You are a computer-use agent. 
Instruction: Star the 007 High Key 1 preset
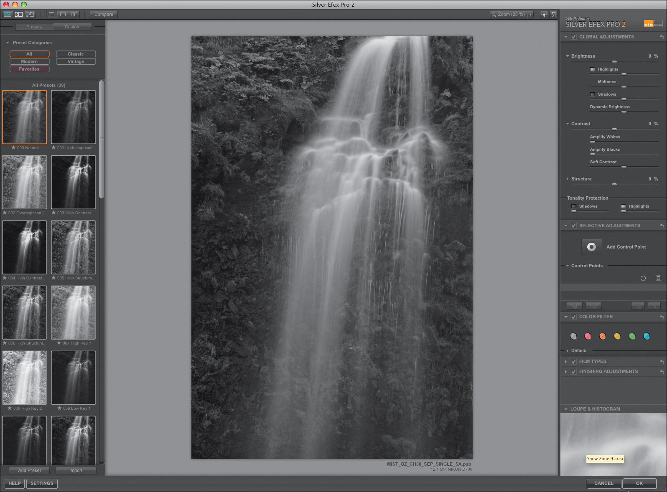click(59, 343)
